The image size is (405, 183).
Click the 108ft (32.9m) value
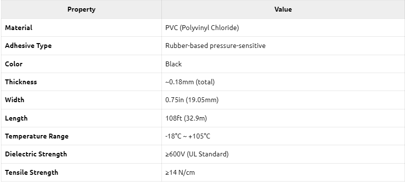click(x=186, y=118)
